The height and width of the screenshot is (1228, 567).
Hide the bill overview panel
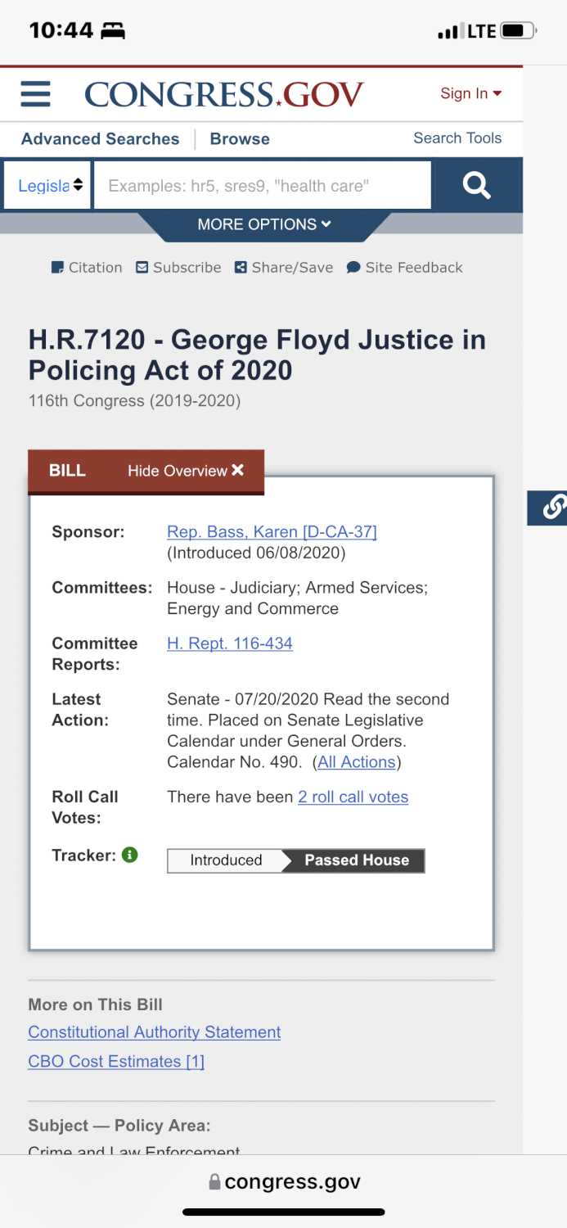click(x=186, y=471)
